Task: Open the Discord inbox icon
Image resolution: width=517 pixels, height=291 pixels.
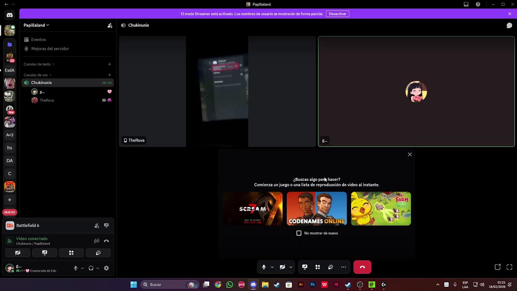Action: (466, 4)
